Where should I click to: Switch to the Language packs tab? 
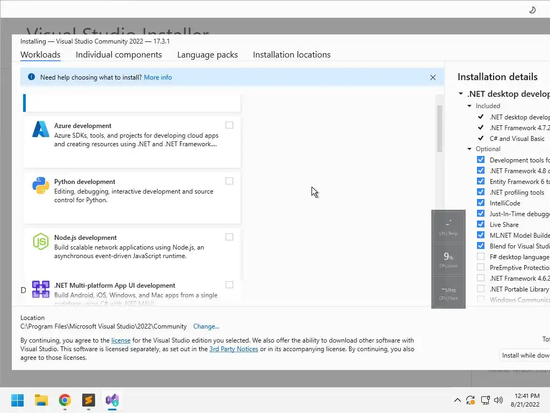pyautogui.click(x=207, y=55)
